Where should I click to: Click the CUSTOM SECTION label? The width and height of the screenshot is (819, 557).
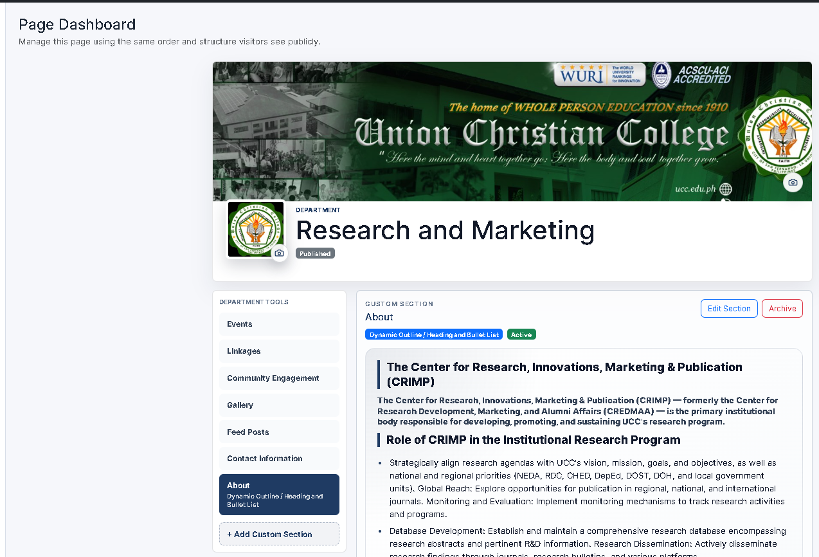tap(399, 304)
